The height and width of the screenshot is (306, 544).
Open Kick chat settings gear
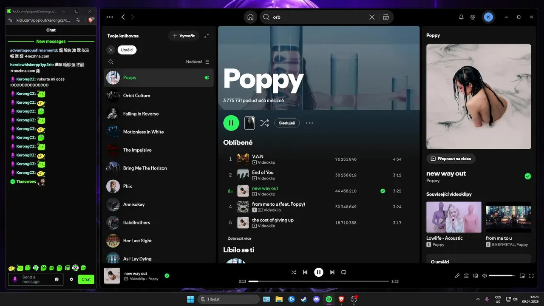click(x=71, y=279)
